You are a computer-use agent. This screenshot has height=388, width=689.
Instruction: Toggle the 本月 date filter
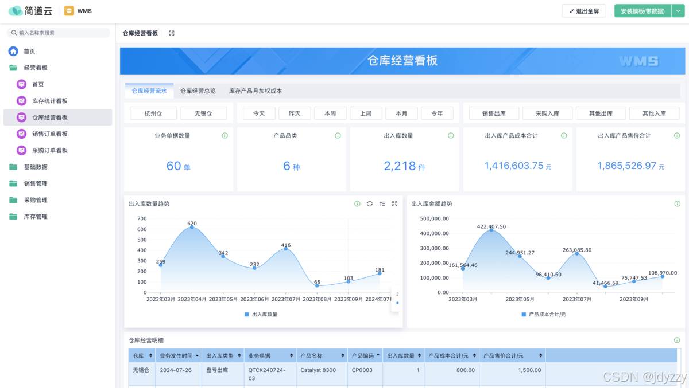coord(401,113)
